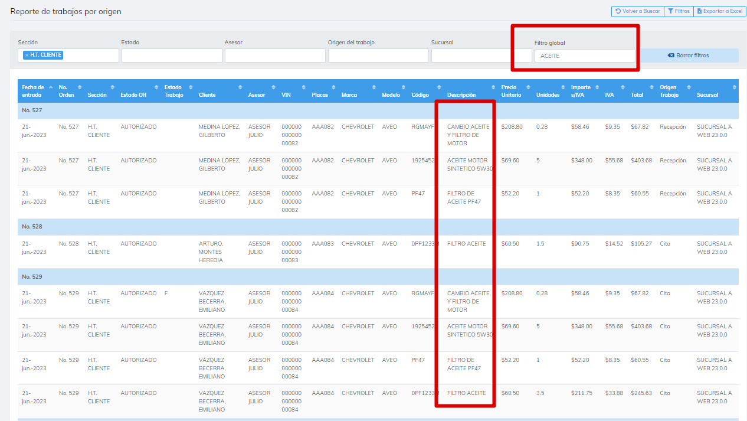
Task: Click the Filtro global input containing ACEITE
Action: [x=585, y=56]
